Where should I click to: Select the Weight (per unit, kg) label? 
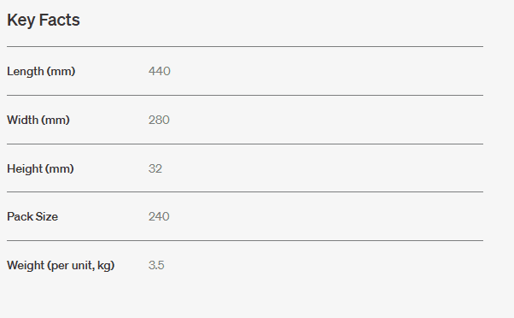pyautogui.click(x=61, y=265)
